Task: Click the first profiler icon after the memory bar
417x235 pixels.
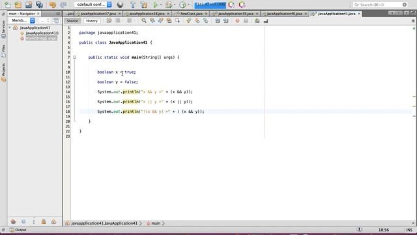Action: (x=231, y=5)
